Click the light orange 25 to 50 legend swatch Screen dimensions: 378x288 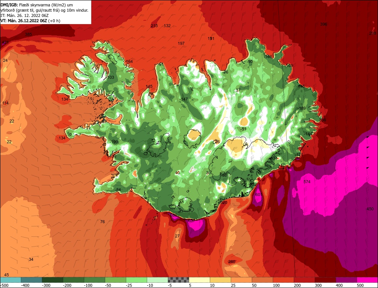click(241, 280)
